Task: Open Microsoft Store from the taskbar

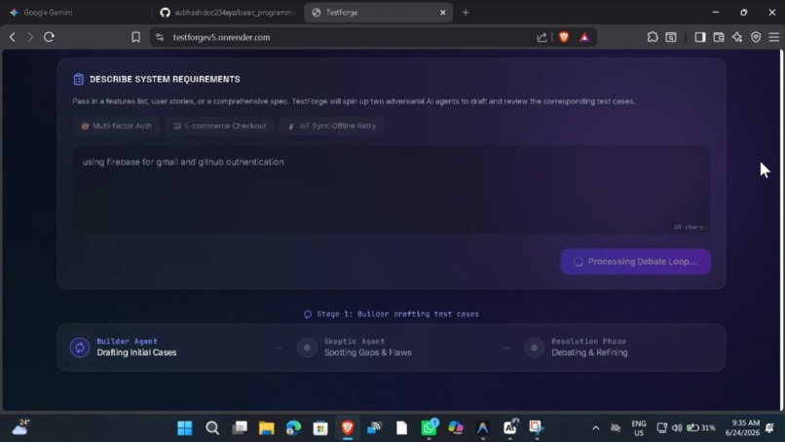Action: click(x=320, y=427)
